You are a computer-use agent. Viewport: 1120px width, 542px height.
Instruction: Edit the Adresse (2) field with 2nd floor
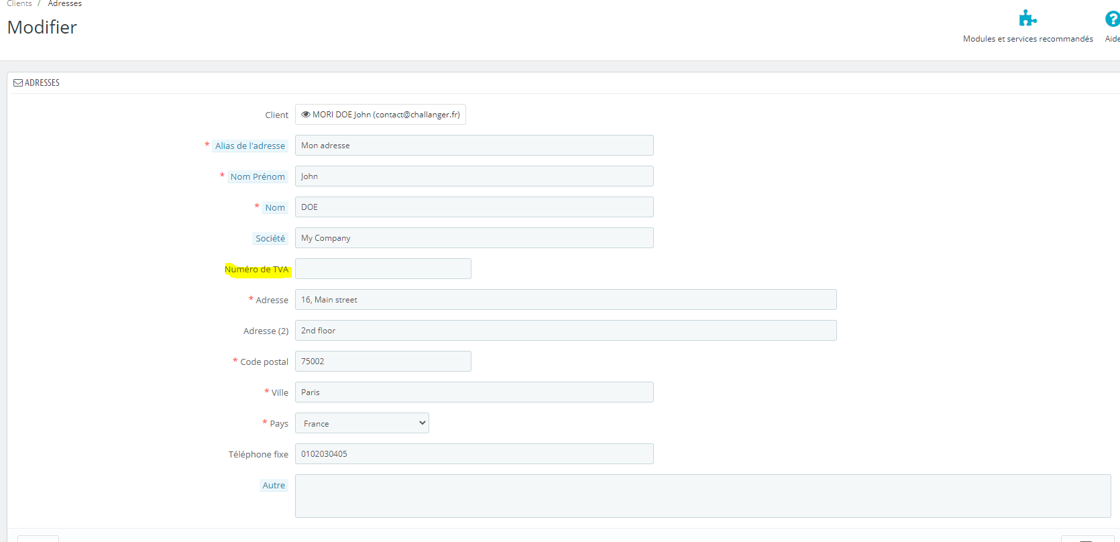pyautogui.click(x=566, y=331)
